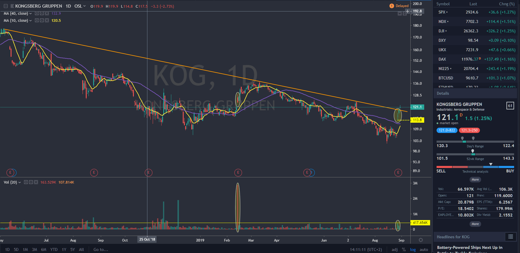This screenshot has height=253, width=520.
Task: Hide the MA (40, close) indicator via eye icon
Action: pyautogui.click(x=37, y=14)
